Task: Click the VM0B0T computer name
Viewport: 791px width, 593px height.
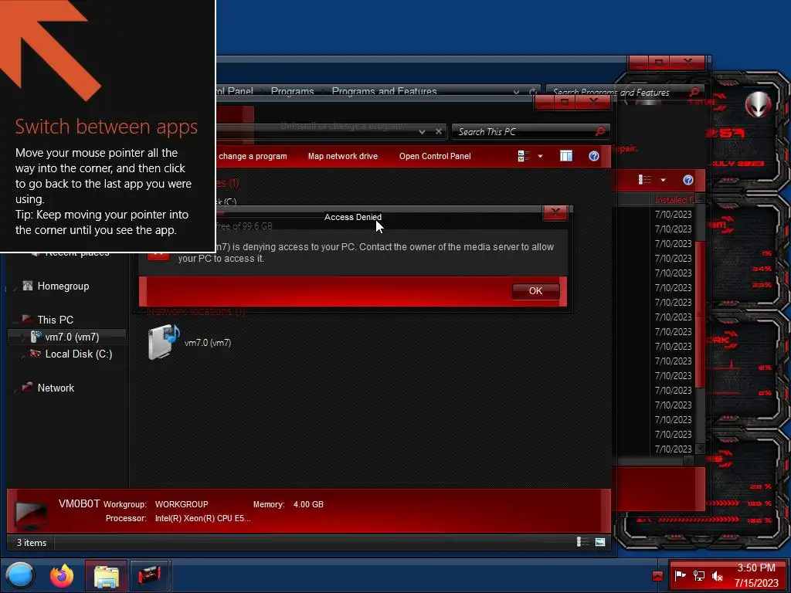Action: pos(80,503)
